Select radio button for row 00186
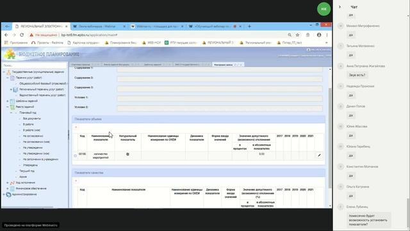The image size is (410, 231). 76,156
